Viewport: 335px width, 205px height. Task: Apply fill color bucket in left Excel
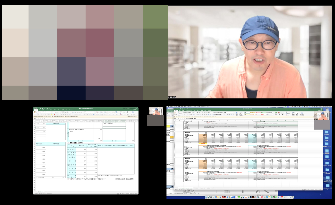tap(52, 114)
